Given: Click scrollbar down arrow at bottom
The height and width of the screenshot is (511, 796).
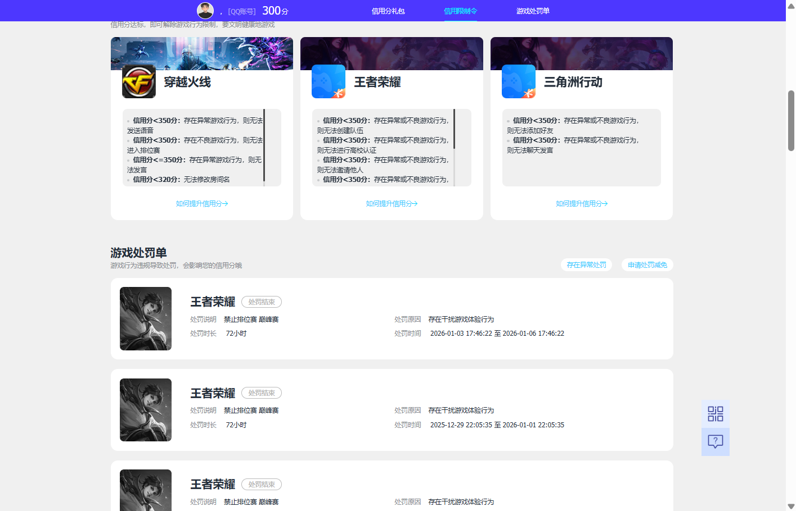Looking at the screenshot, I should pyautogui.click(x=791, y=506).
